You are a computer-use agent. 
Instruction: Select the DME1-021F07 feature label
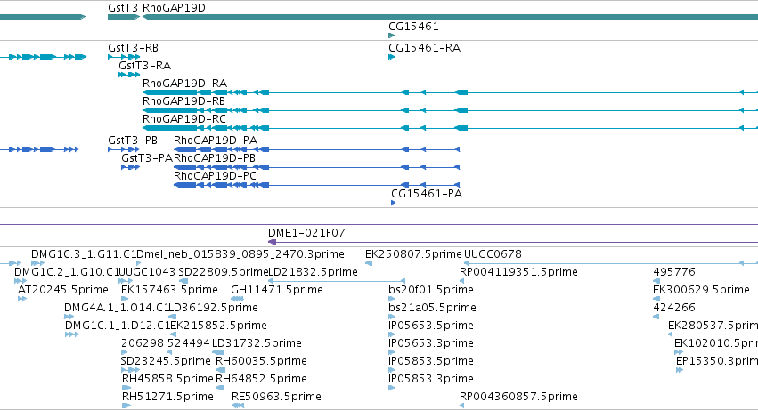(307, 233)
